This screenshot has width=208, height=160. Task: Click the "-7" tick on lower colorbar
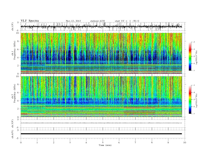194,114
